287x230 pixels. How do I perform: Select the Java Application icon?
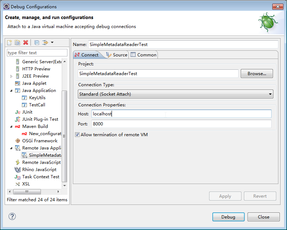pyautogui.click(x=17, y=91)
